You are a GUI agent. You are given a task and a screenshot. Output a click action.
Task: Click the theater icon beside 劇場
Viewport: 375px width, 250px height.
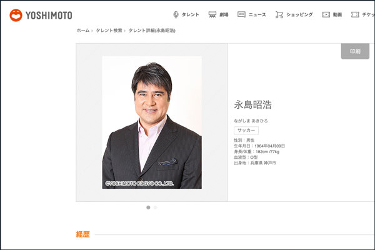tap(212, 14)
